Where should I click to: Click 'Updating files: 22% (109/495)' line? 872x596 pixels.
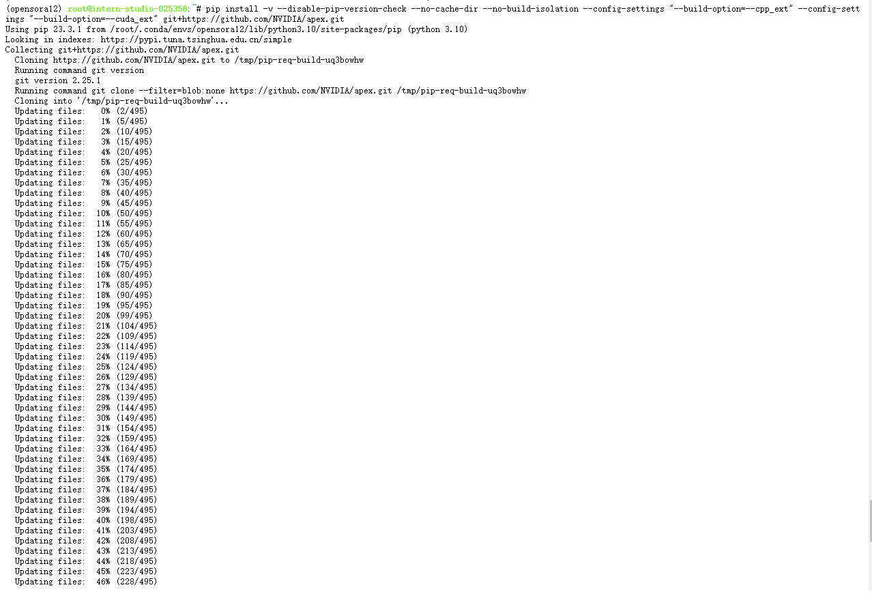click(86, 336)
